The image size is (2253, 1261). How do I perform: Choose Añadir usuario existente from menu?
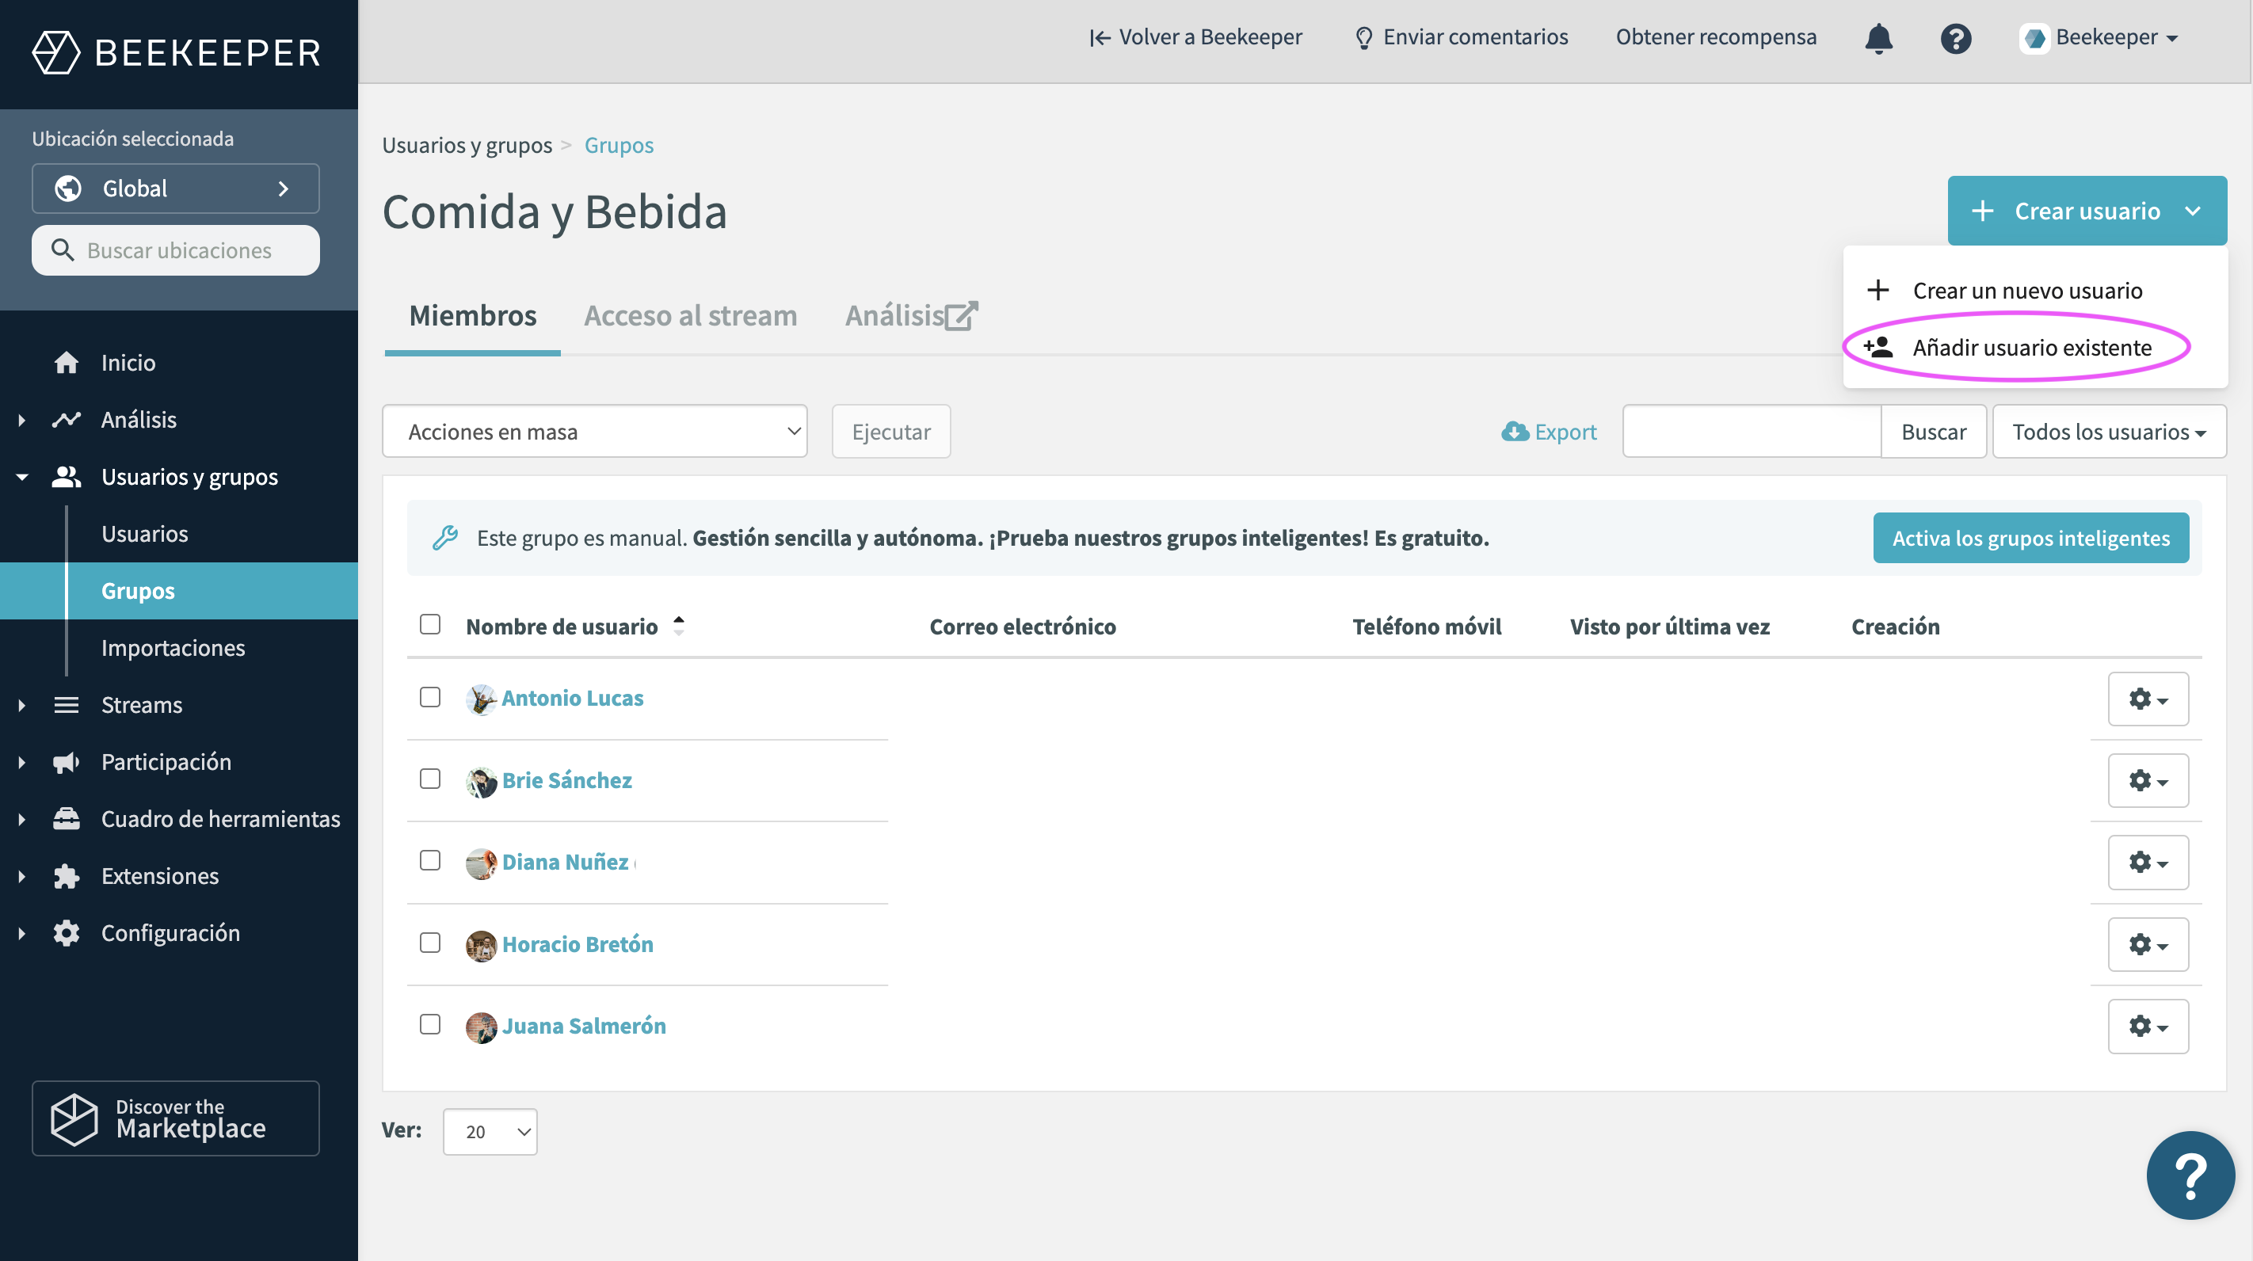coord(2030,347)
